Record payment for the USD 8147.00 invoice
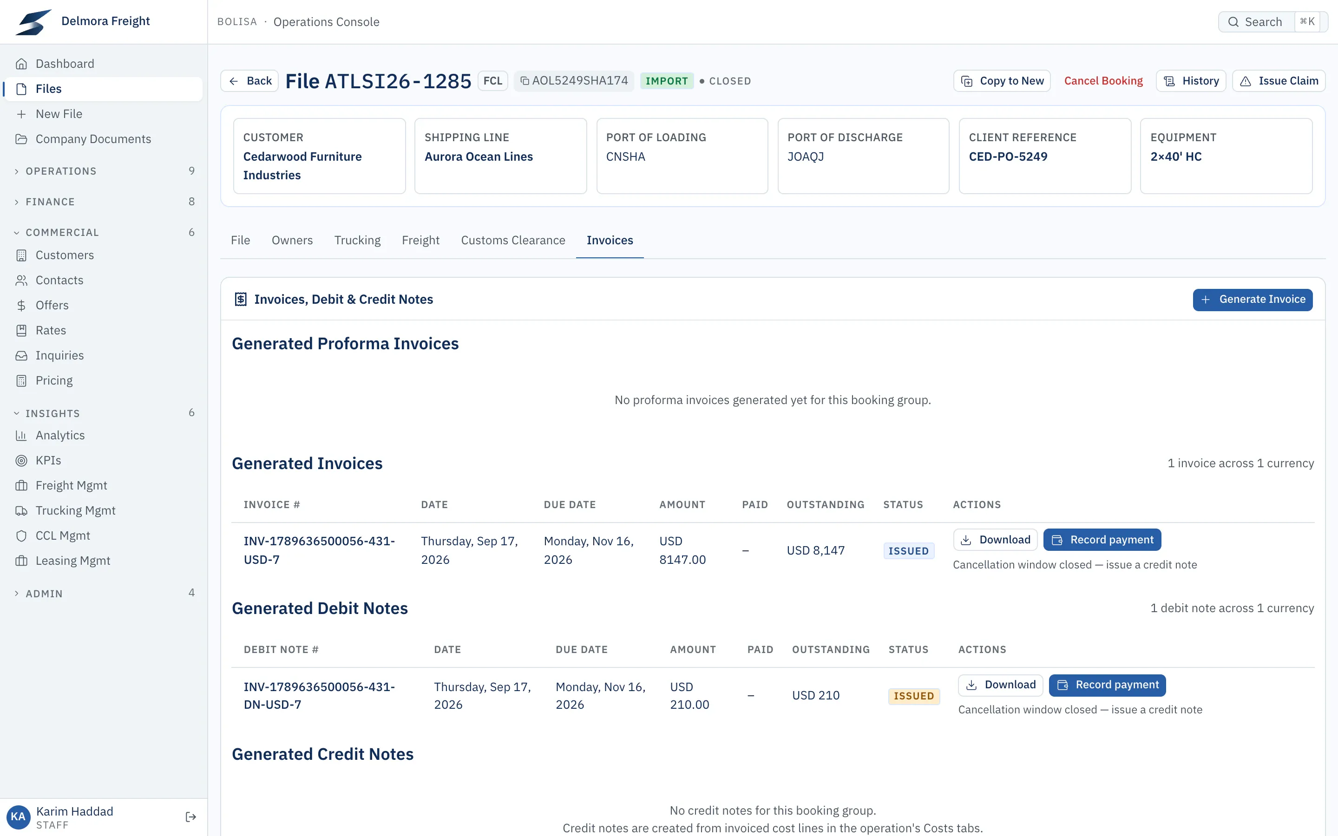 click(x=1102, y=540)
